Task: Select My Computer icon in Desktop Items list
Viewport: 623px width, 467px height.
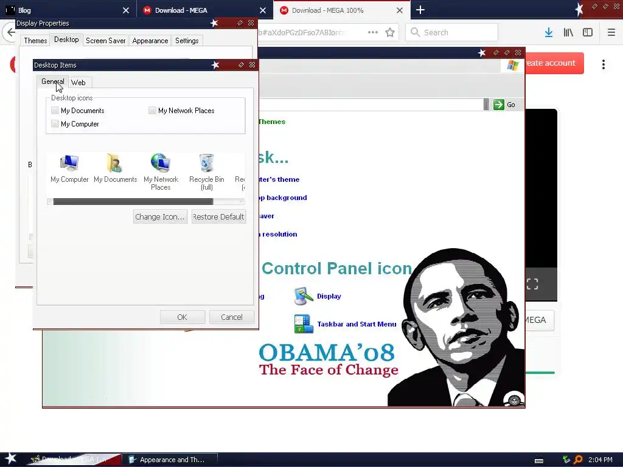Action: pyautogui.click(x=69, y=163)
